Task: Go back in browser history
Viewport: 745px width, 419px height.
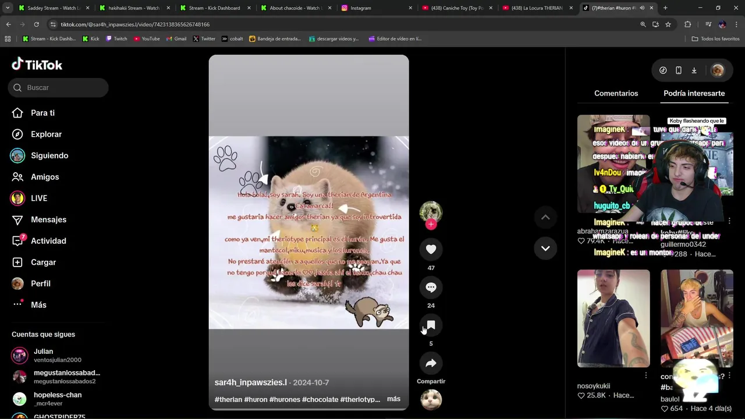Action: click(x=8, y=24)
